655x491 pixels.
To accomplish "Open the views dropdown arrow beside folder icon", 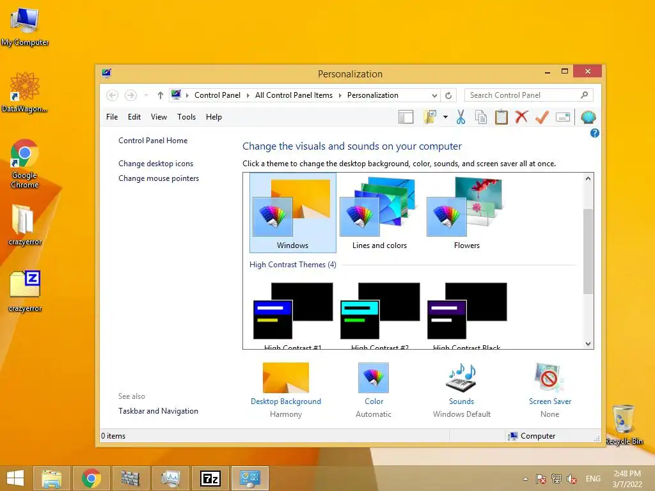I will (x=445, y=118).
